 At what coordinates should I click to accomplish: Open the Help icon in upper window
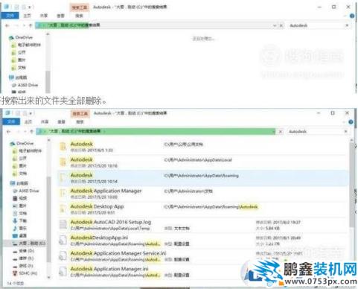coord(352,16)
